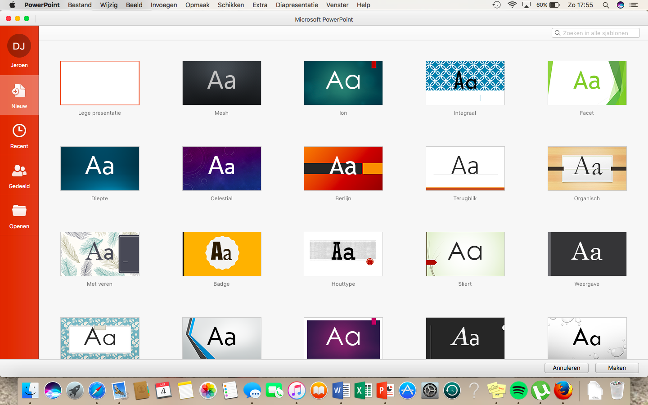This screenshot has height=405, width=648.
Task: Open the App Store icon in Dock
Action: (x=407, y=390)
